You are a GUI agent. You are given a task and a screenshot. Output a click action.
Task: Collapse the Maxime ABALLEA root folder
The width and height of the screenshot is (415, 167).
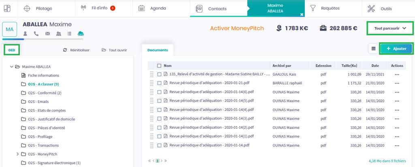(x=12, y=67)
